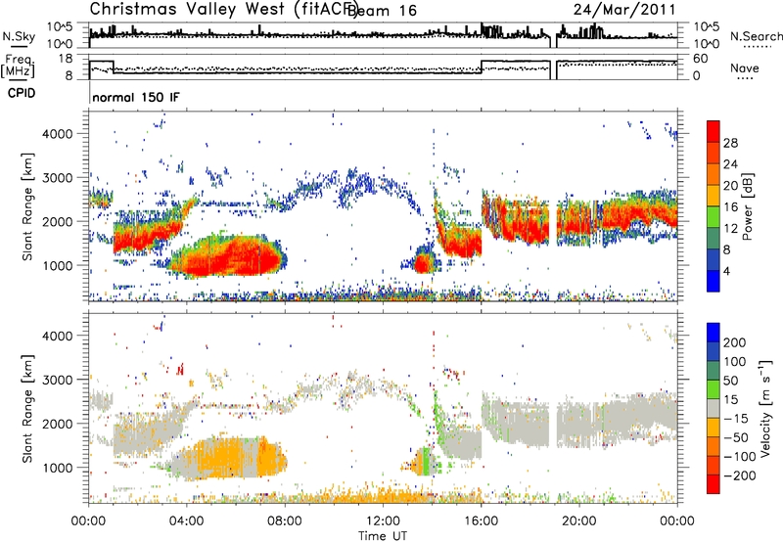This screenshot has width=783, height=542.
Task: Click the '20' label on Power colorbar
Action: click(x=730, y=186)
